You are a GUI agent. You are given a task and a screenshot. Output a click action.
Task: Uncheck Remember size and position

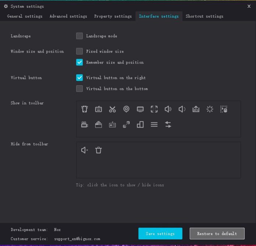coord(79,63)
